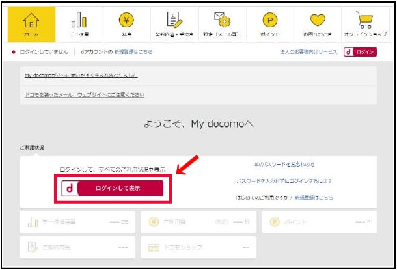The height and width of the screenshot is (270, 397).
Task: Click ログインしていません status text
Action: [x=44, y=52]
